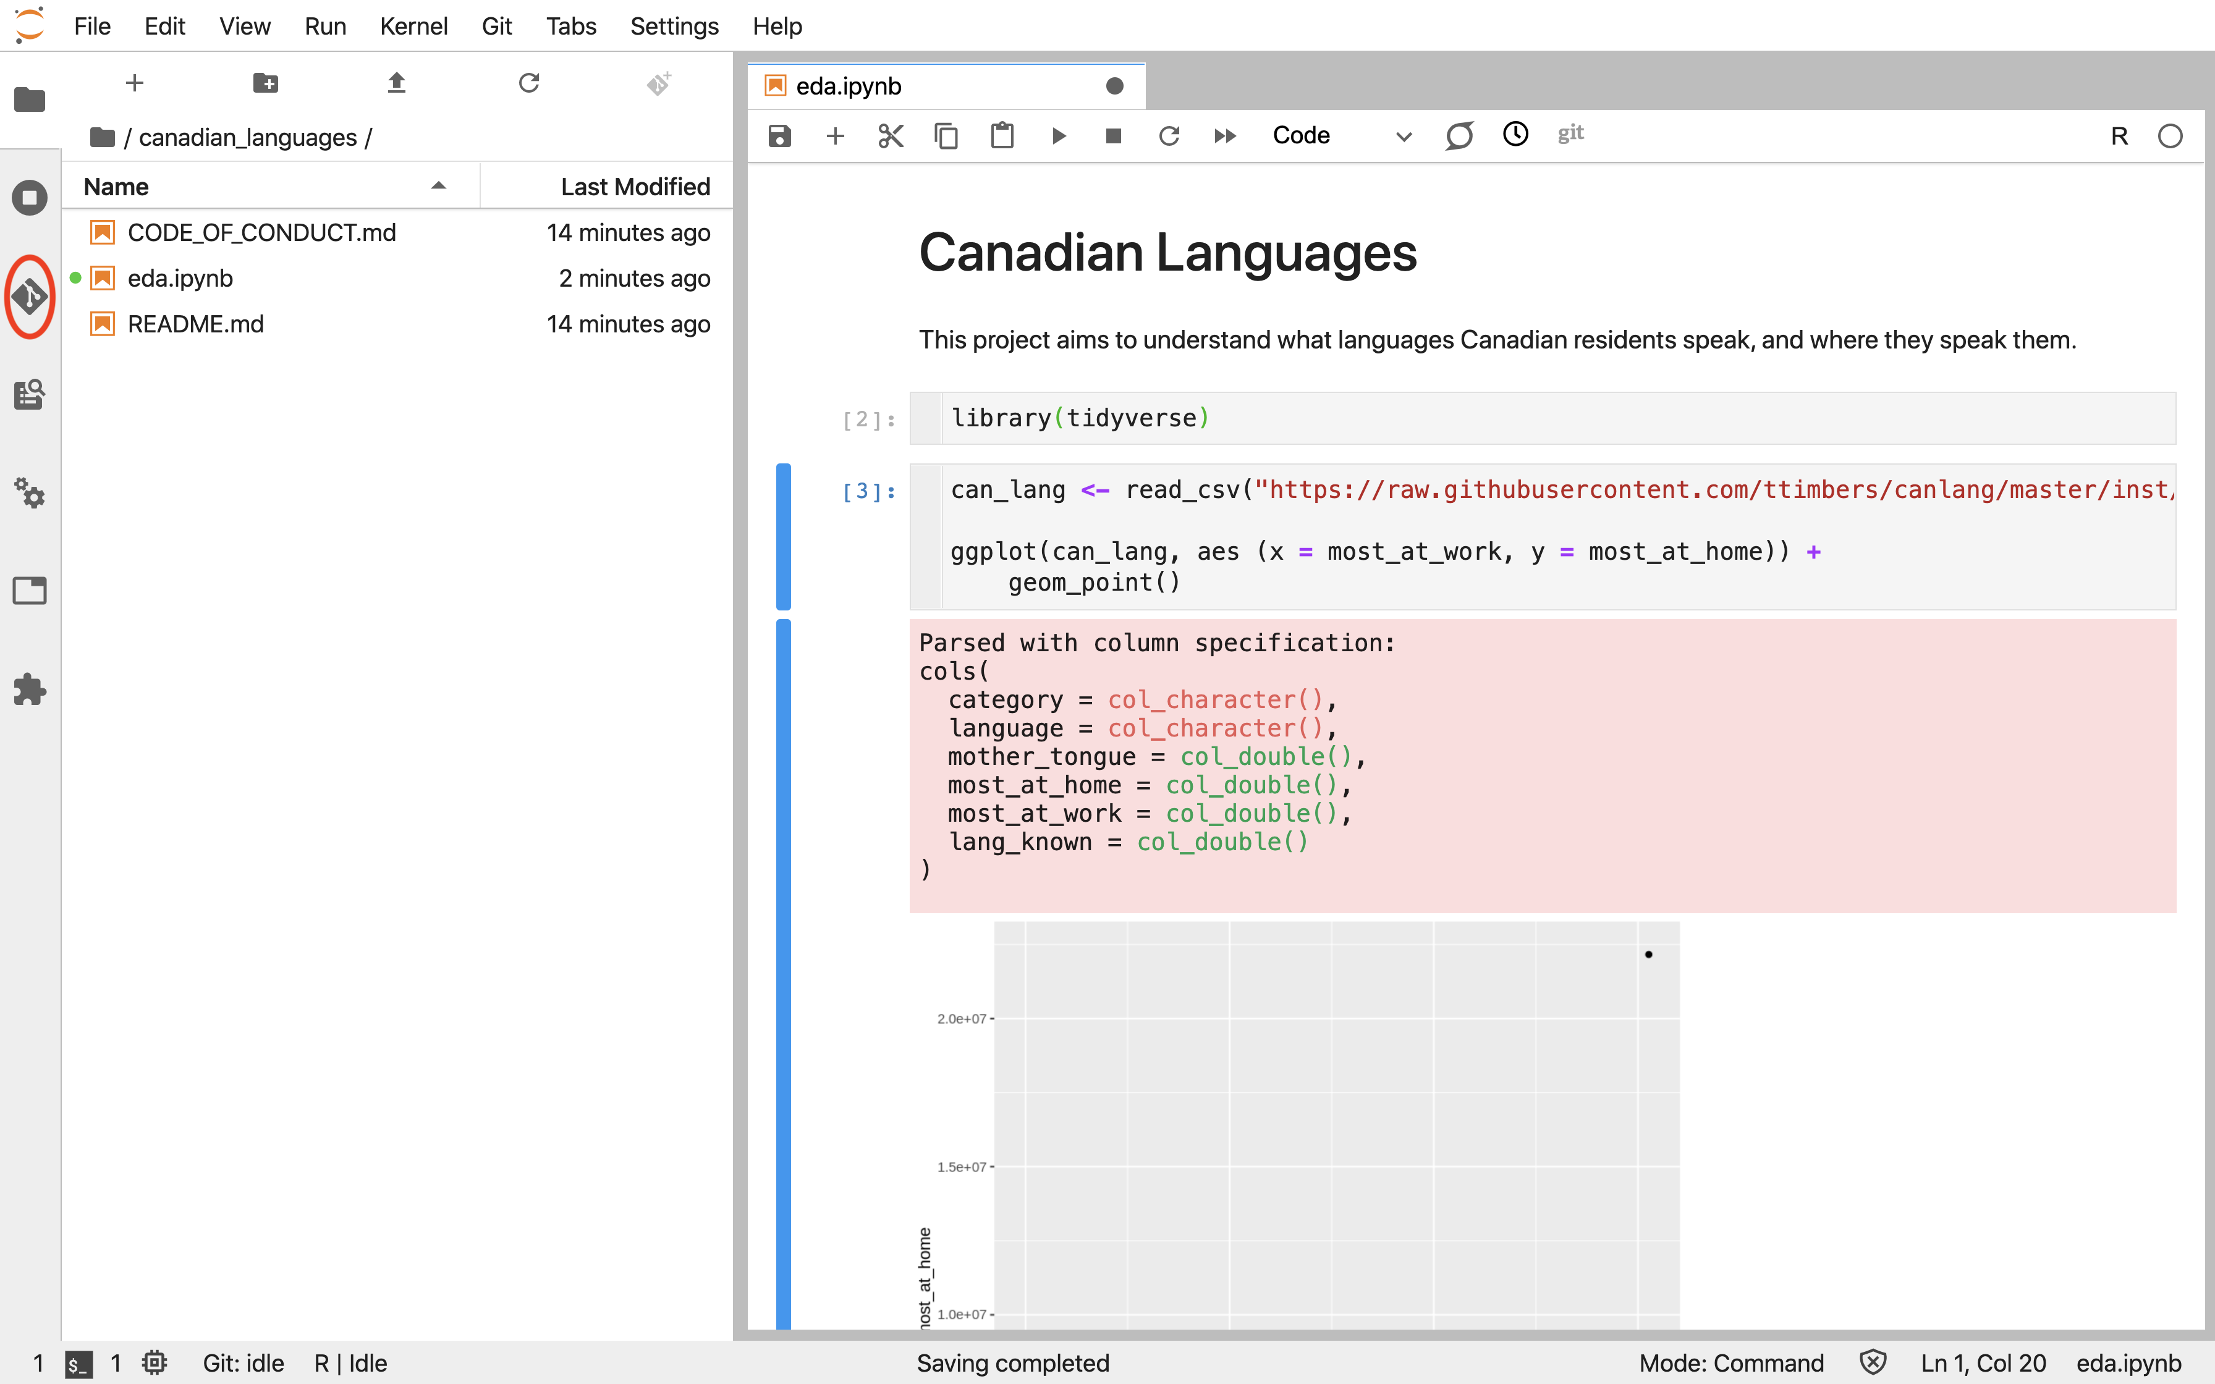
Task: Click the refresh-loop icon after Code dropdown
Action: (1459, 135)
